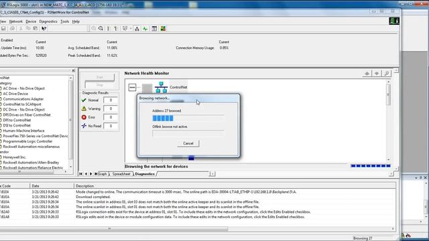
Task: Click the properties window toolbar icon
Action: click(154, 28)
